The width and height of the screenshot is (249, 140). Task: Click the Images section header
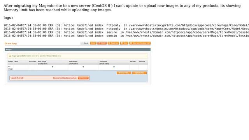click(78, 50)
